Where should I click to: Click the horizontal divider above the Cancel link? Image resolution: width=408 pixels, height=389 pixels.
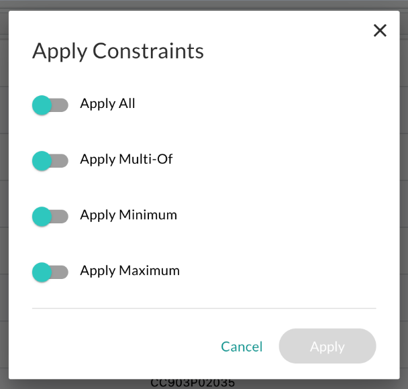204,309
